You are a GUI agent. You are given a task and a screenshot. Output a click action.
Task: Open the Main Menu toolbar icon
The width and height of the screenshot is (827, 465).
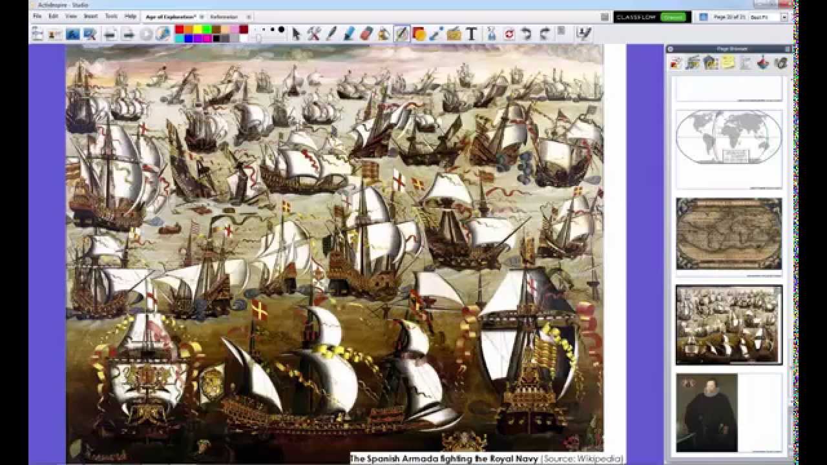click(37, 34)
